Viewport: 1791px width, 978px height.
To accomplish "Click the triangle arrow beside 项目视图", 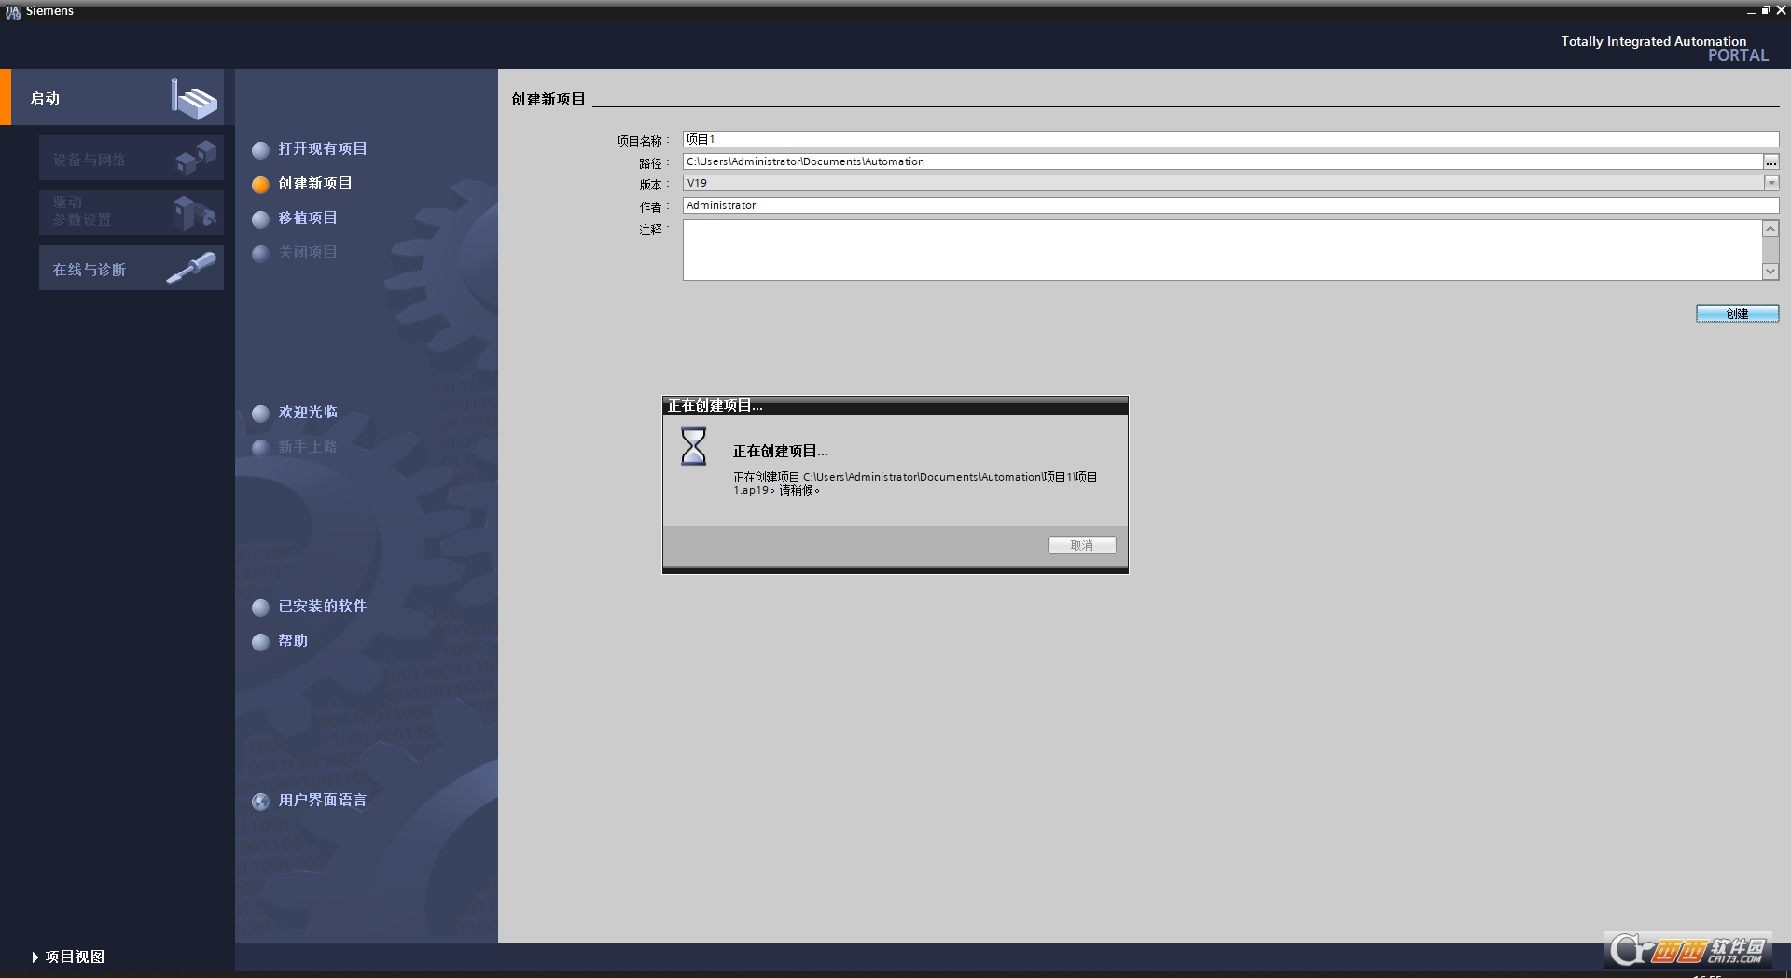I will (35, 957).
